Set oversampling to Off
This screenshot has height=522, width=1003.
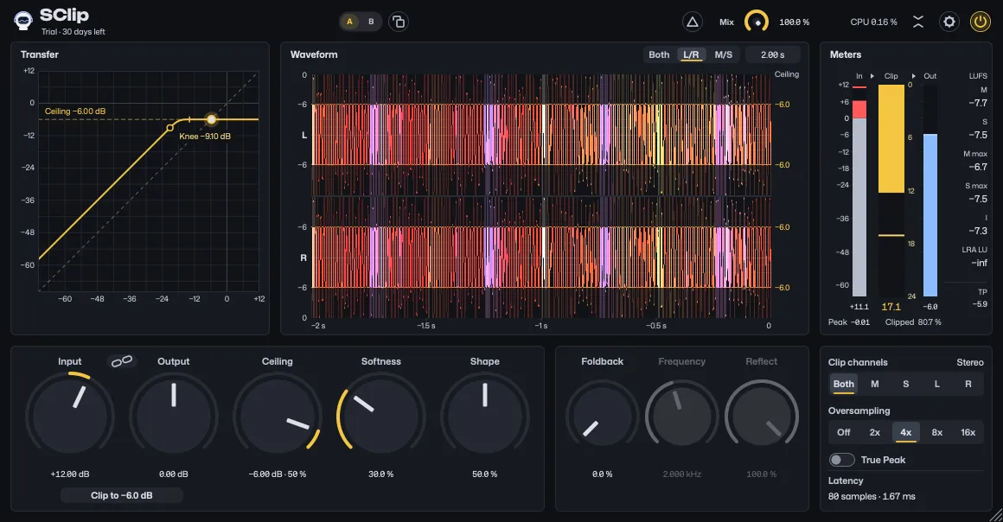844,432
